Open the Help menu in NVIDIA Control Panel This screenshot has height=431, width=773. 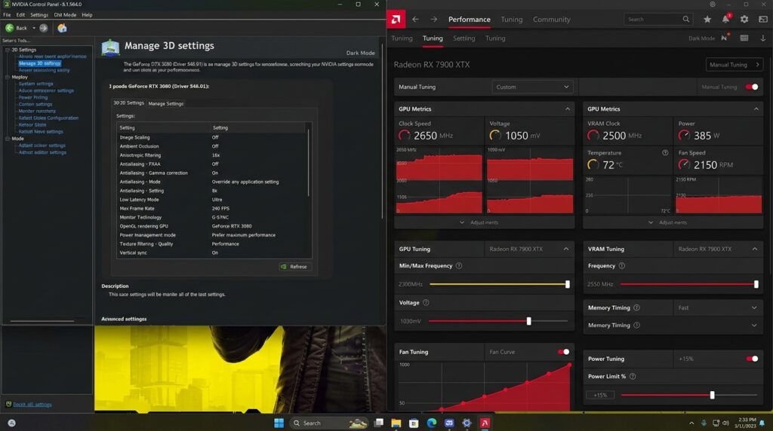tap(87, 15)
